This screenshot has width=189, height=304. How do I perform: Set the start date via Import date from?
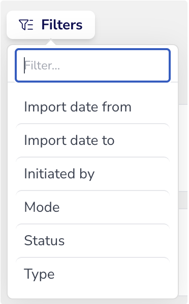coord(93,107)
